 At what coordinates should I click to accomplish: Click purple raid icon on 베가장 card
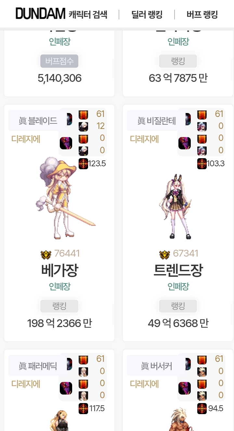point(66,143)
